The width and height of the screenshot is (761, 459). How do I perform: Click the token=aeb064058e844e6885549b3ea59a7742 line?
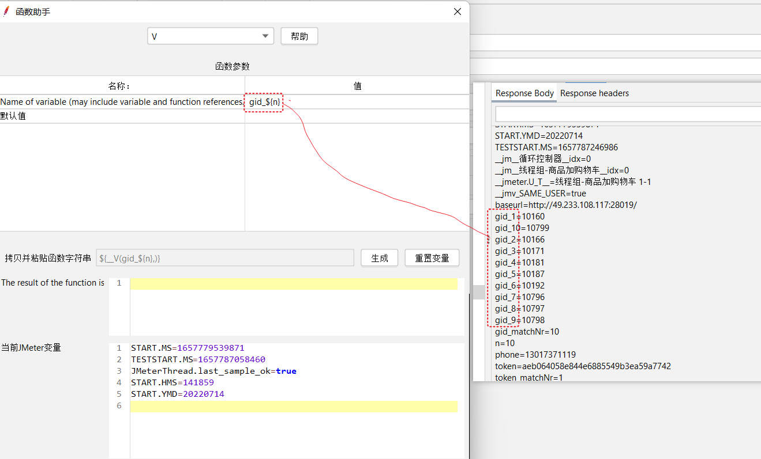pos(583,366)
